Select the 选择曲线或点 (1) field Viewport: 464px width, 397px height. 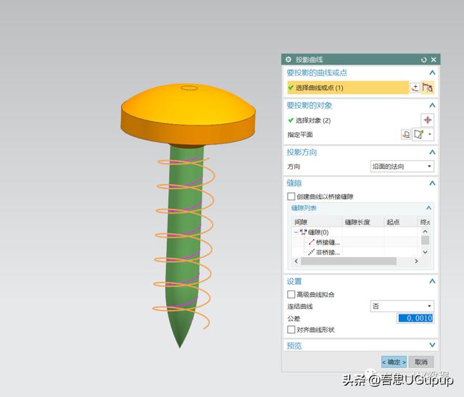tap(348, 88)
